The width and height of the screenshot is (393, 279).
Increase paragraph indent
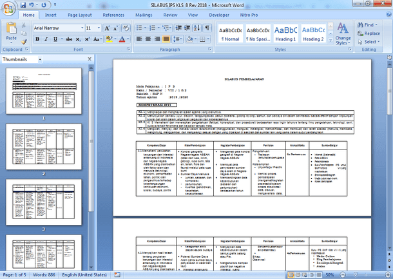pos(187,28)
